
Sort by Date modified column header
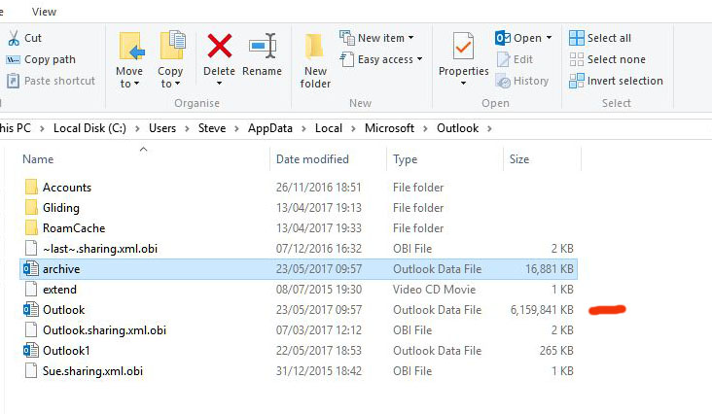[x=312, y=159]
